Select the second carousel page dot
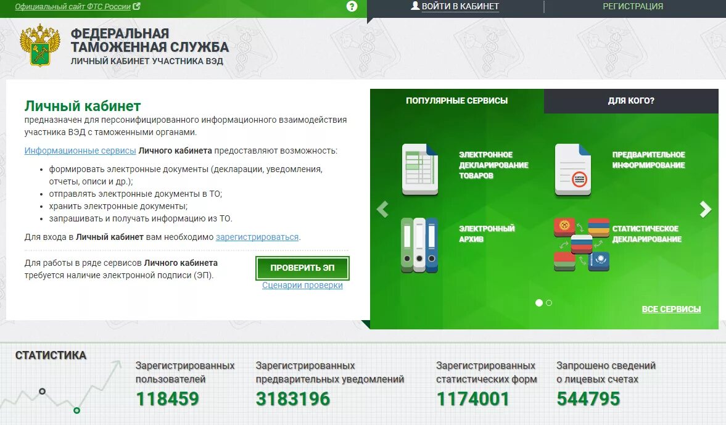The height and width of the screenshot is (425, 726). [x=549, y=303]
